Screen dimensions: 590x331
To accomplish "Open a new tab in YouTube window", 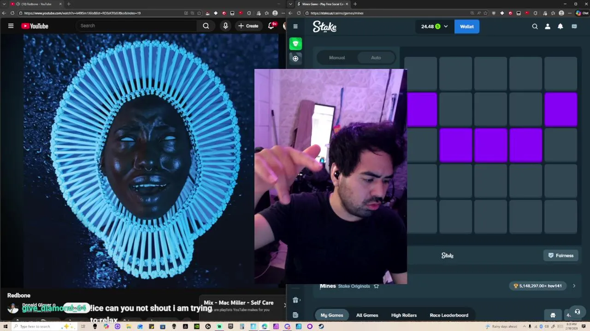I will [x=69, y=4].
